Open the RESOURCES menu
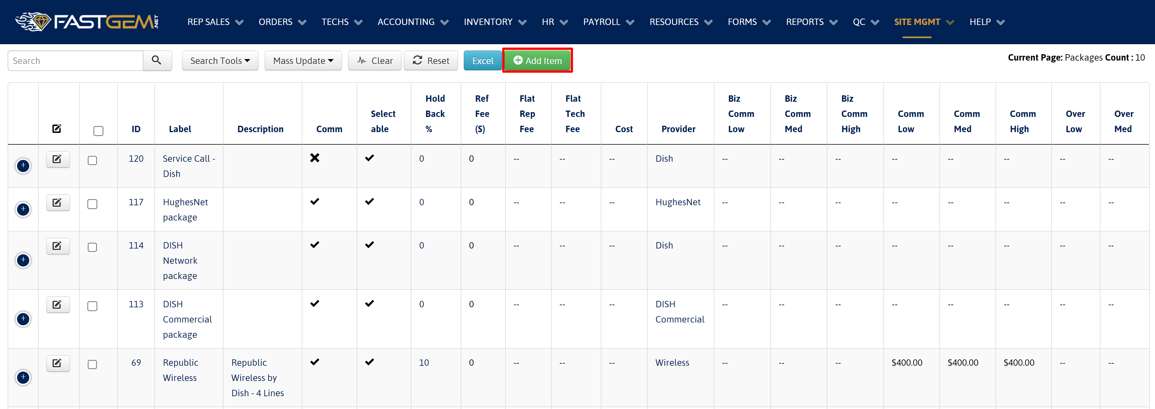 click(x=681, y=22)
